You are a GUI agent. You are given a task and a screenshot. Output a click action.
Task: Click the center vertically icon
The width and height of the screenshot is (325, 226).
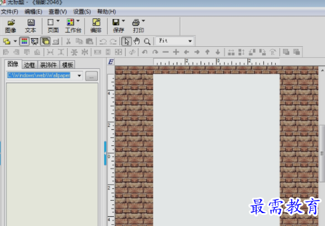point(84,52)
